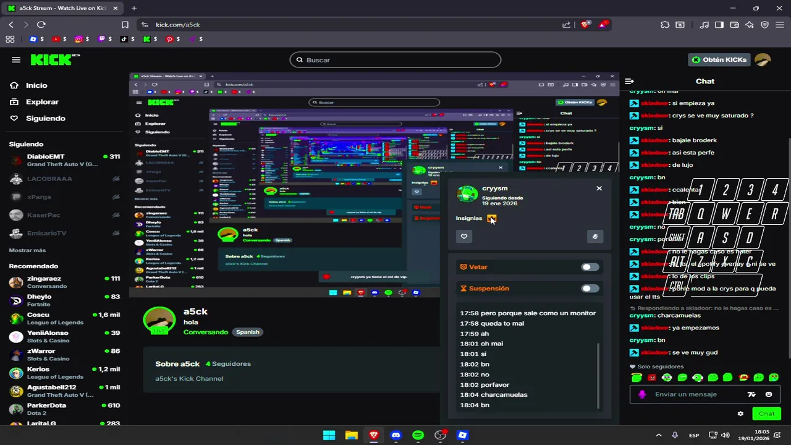791x445 pixels.
Task: Click 'Sobre a5ck' heading
Action: (x=177, y=364)
